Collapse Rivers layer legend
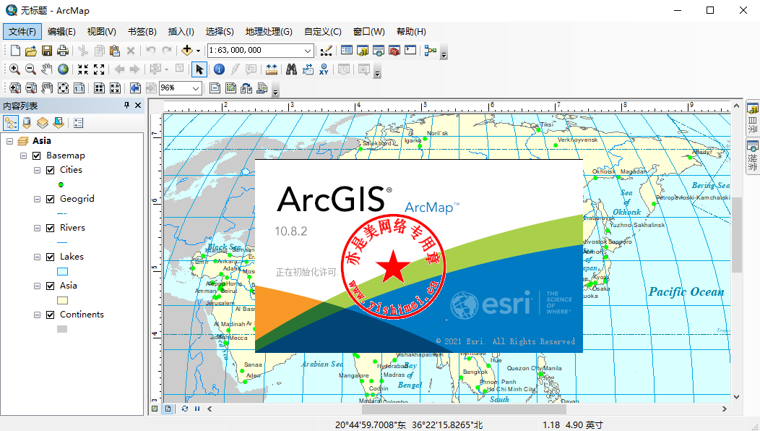Viewport: 760px width, 431px height. [x=37, y=228]
